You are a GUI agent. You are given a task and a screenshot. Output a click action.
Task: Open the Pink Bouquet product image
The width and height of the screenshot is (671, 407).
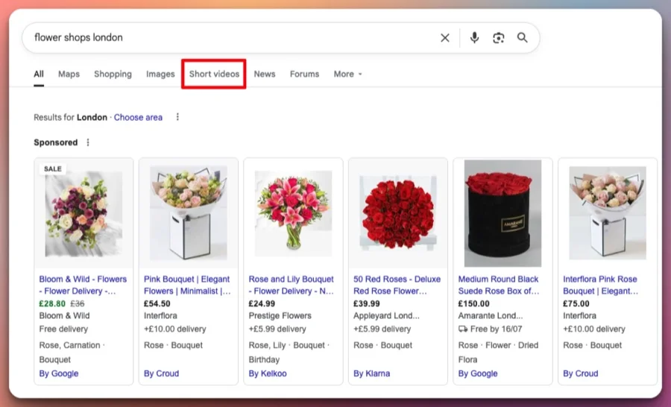(189, 212)
